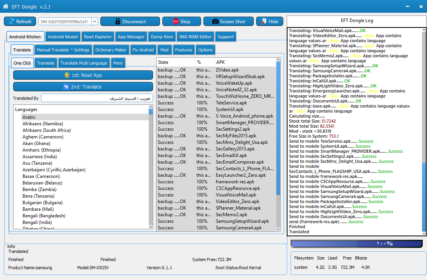Click the Translated By input field
The width and height of the screenshot is (427, 280).
pos(97,98)
